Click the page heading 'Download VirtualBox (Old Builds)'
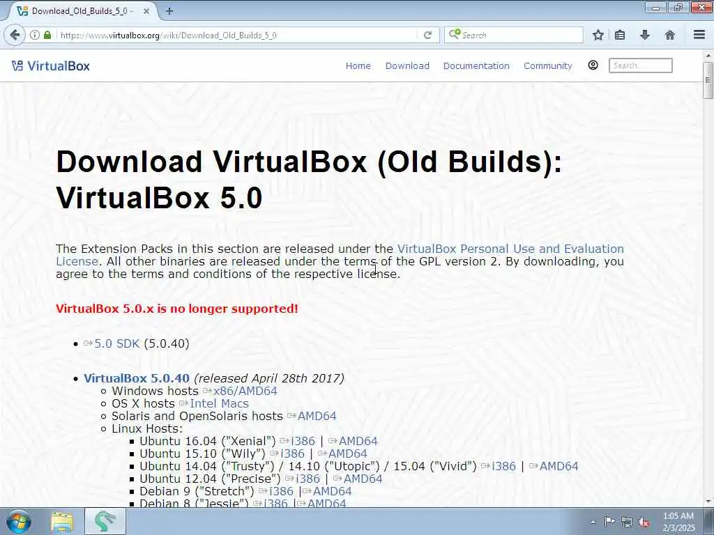This screenshot has width=714, height=535. pos(309,161)
